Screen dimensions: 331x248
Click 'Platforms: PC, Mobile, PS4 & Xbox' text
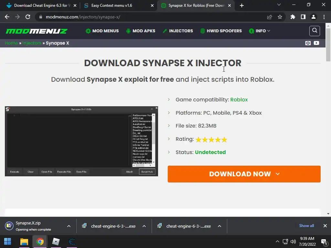click(219, 113)
